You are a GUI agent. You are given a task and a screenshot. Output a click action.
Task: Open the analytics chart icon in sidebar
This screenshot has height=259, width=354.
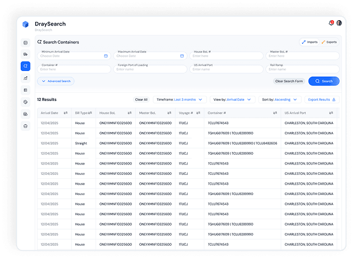[x=25, y=78]
